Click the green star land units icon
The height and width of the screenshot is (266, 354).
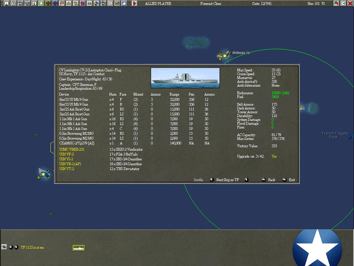coord(41,3)
